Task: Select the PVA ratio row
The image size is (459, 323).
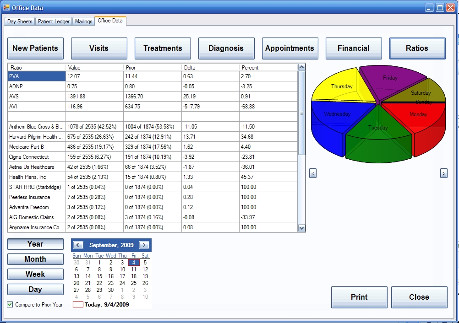Action: click(153, 76)
